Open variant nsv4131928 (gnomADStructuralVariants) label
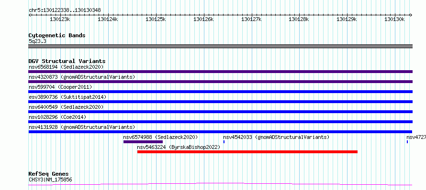426x190 pixels. 82,127
